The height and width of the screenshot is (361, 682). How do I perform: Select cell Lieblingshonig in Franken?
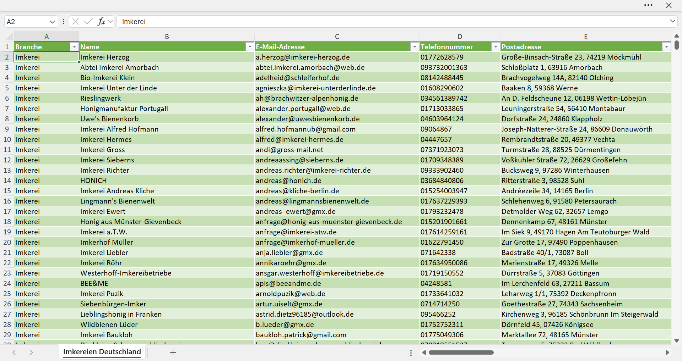coord(167,314)
